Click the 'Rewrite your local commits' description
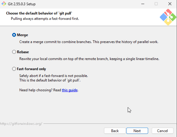 coord(89,59)
